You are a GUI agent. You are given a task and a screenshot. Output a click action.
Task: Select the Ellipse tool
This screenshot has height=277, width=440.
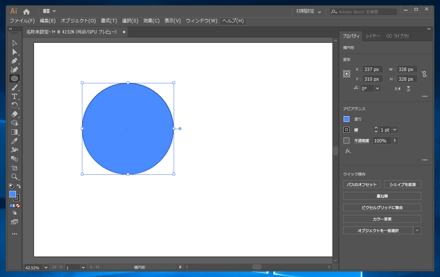pos(15,79)
